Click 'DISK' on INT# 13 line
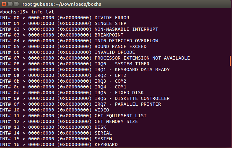 point(100,127)
